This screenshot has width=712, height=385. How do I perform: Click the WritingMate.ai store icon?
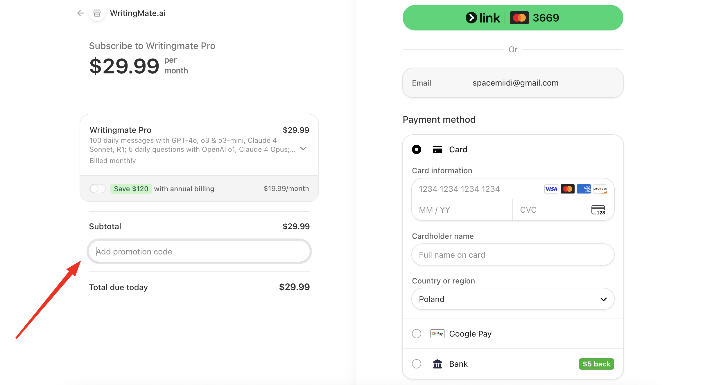click(97, 13)
